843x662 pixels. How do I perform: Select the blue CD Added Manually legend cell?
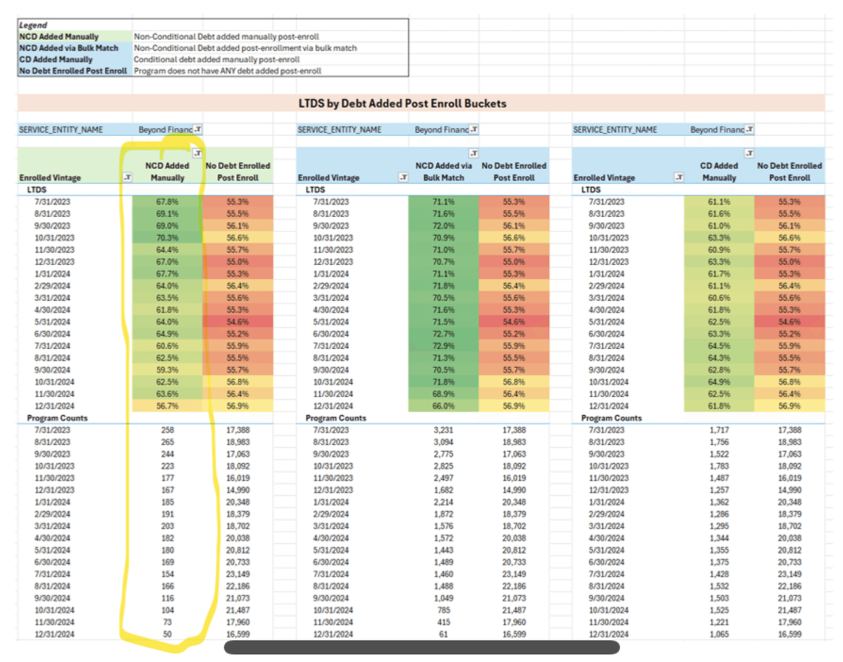(56, 59)
